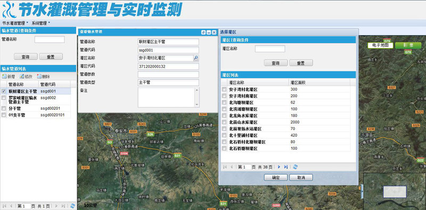Refresh the pipeline list pager
The image size is (426, 210).
[72, 206]
